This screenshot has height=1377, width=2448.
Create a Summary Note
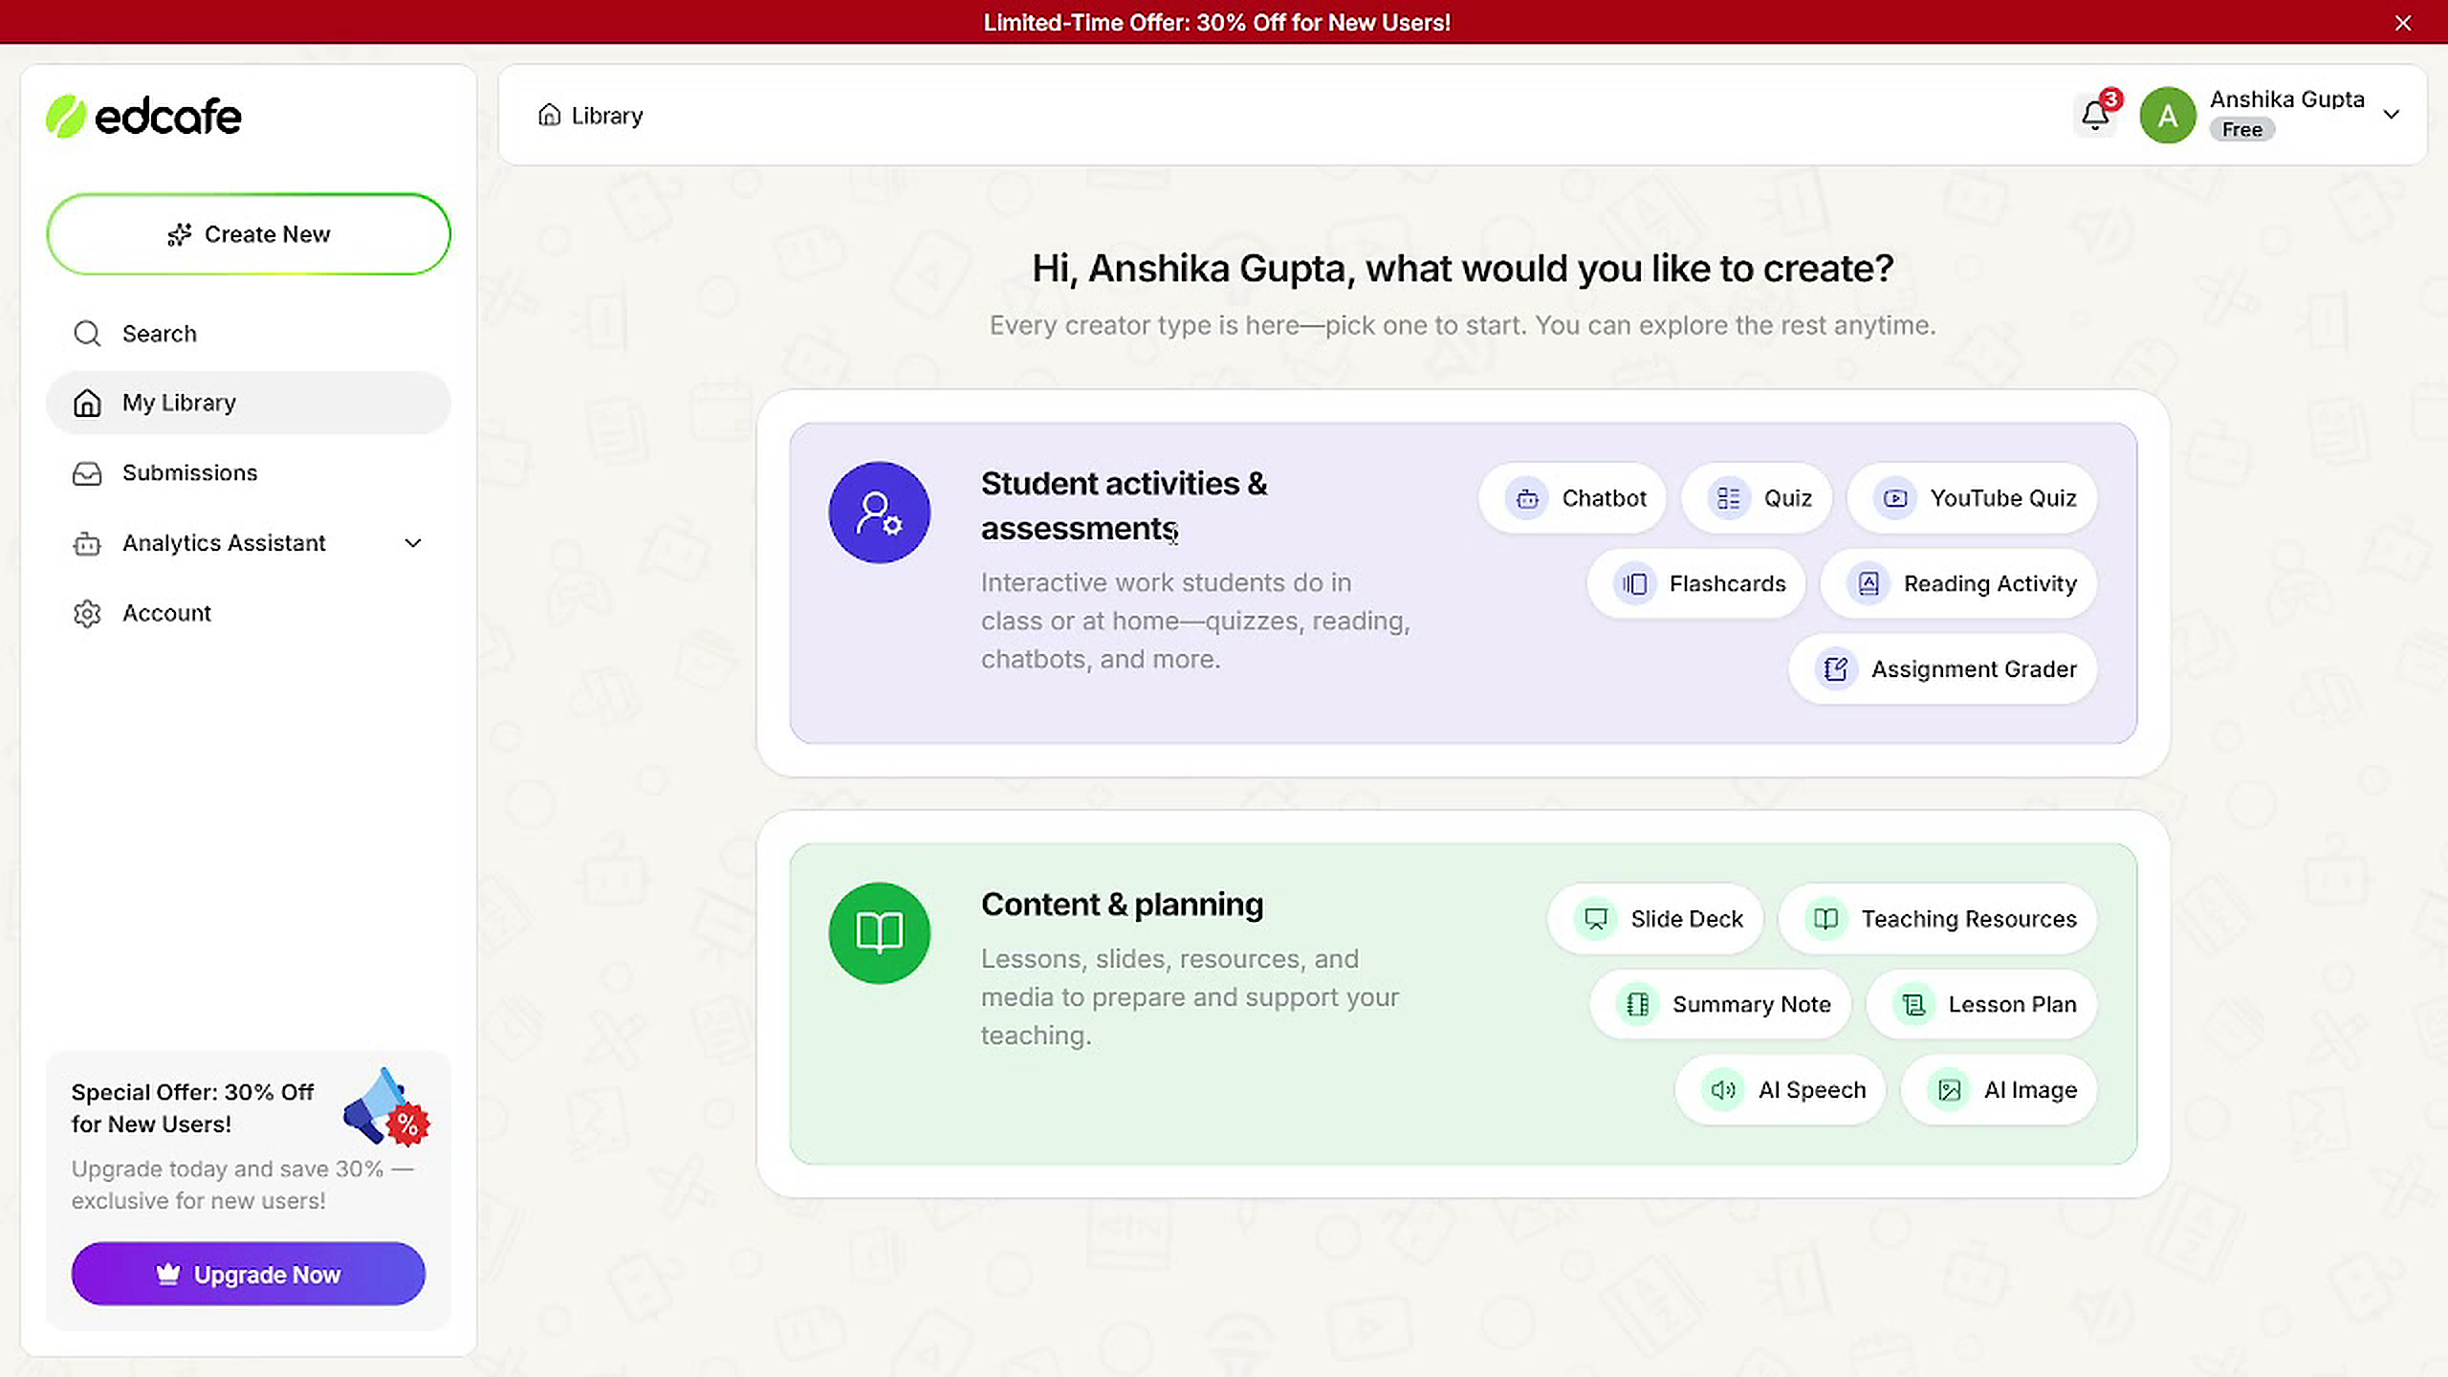(x=1720, y=1004)
